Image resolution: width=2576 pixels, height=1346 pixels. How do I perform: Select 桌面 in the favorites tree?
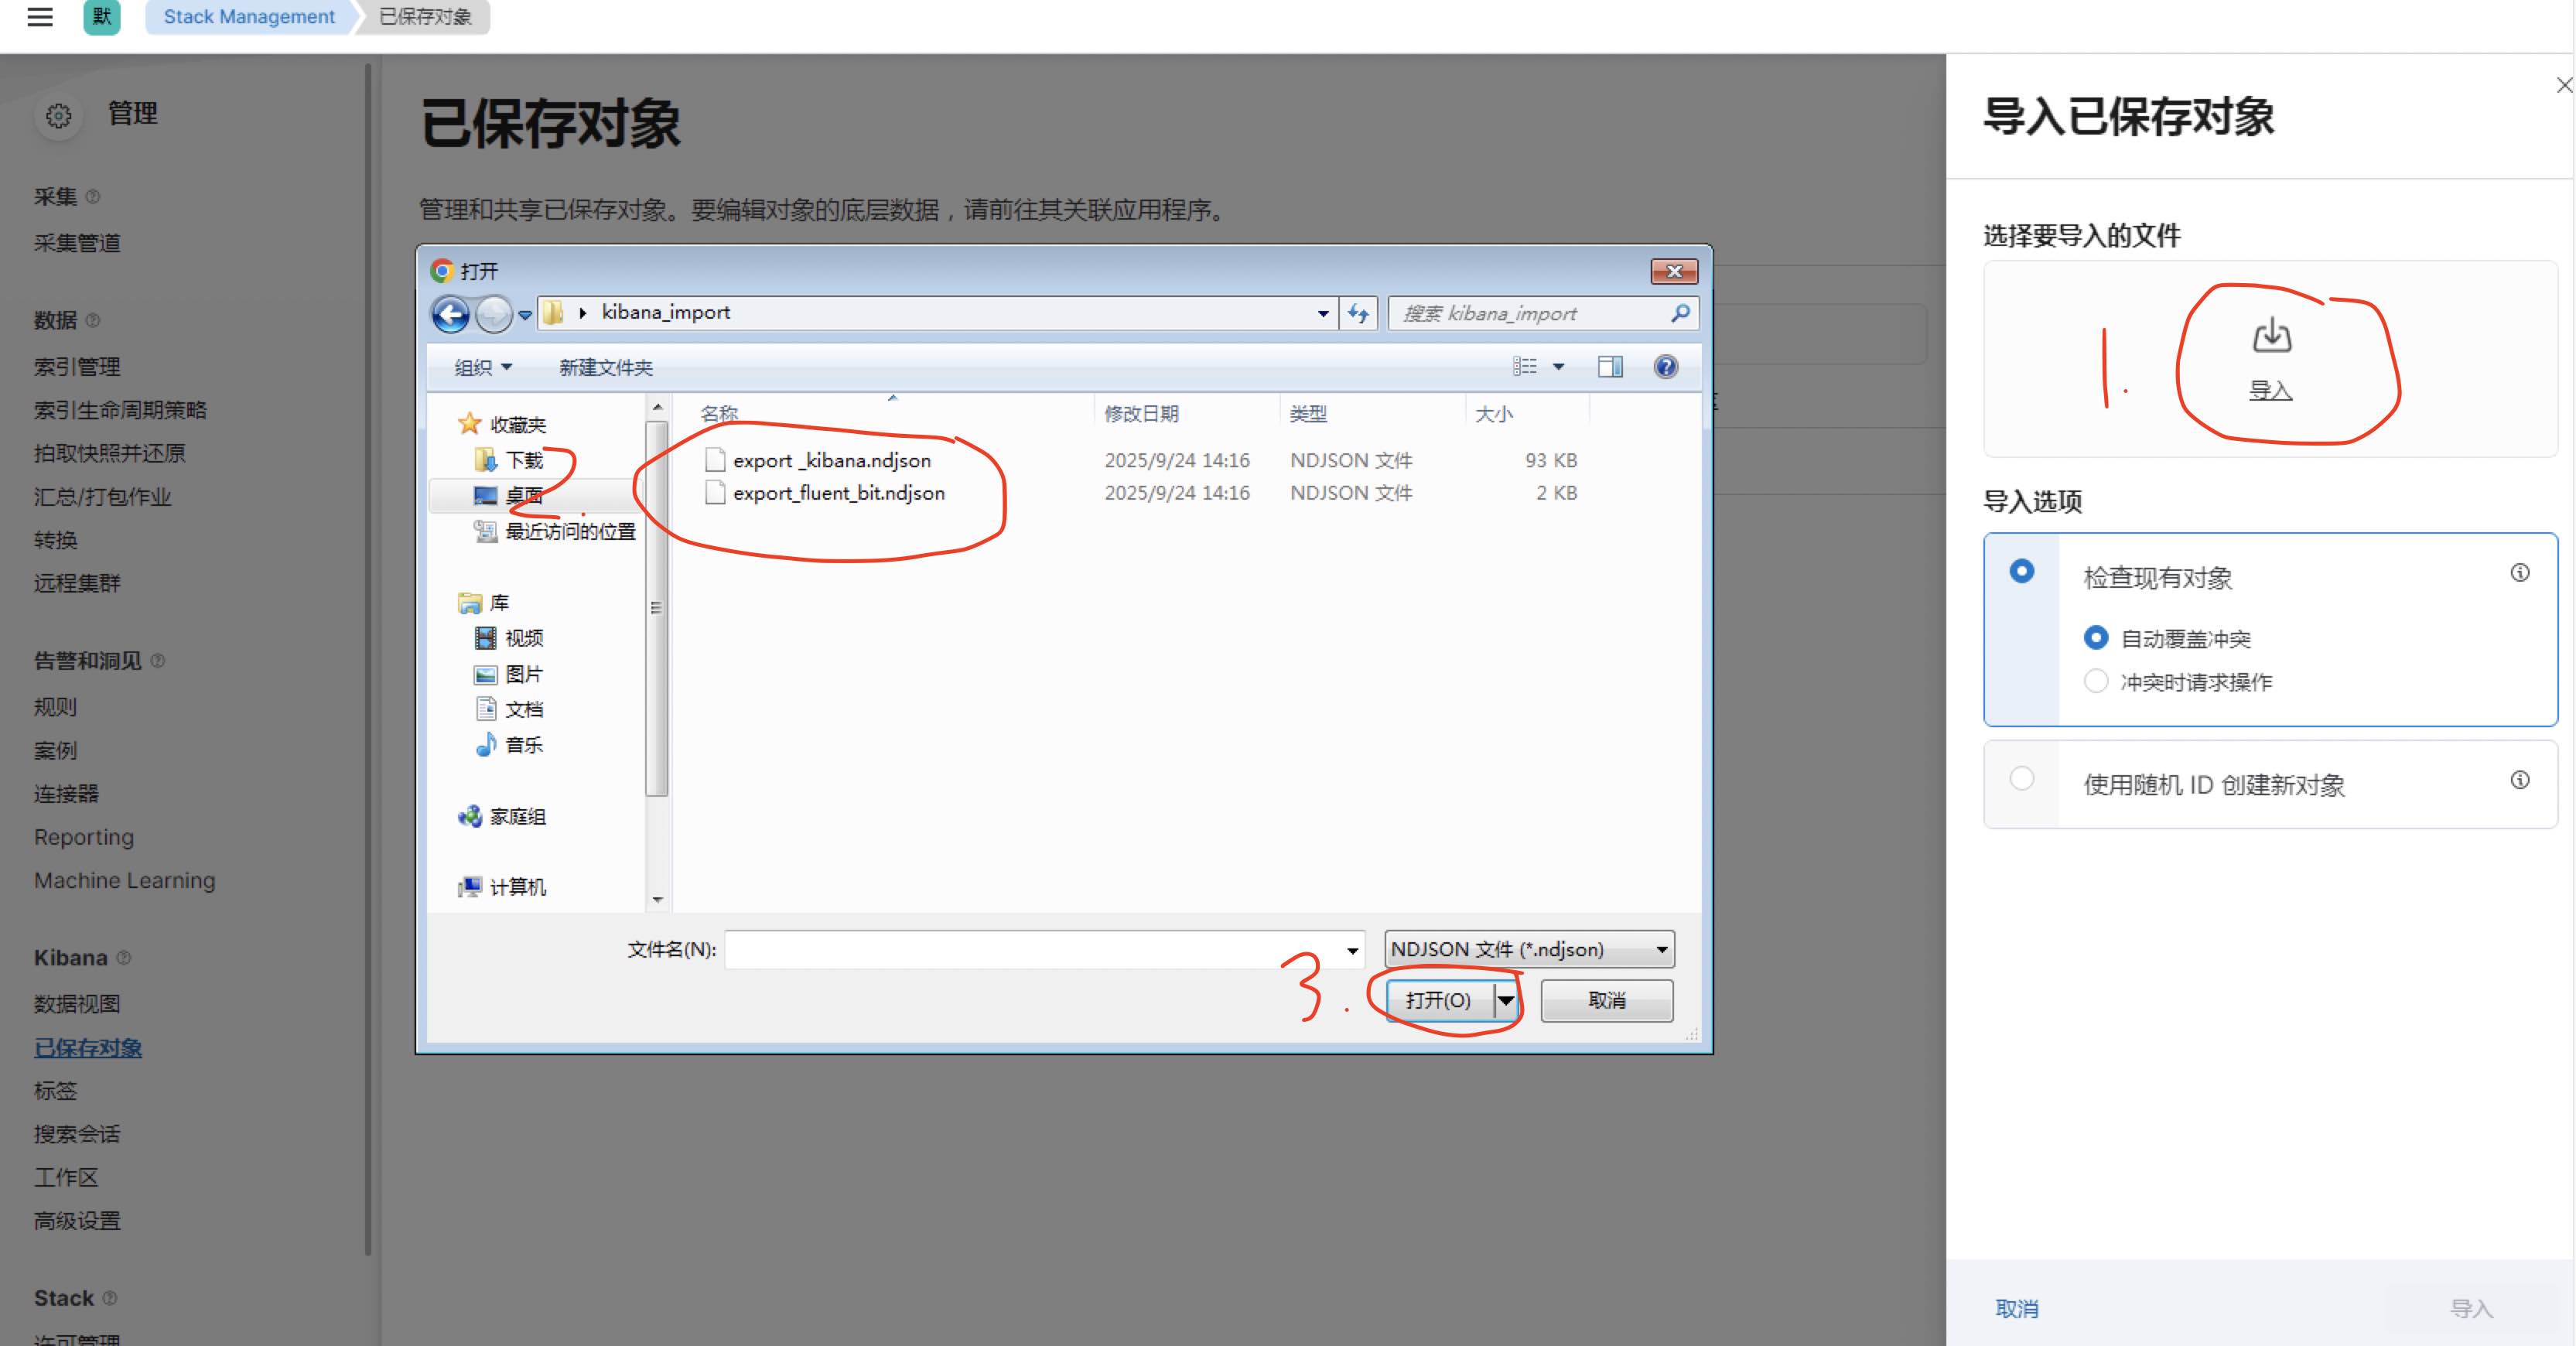[x=523, y=495]
